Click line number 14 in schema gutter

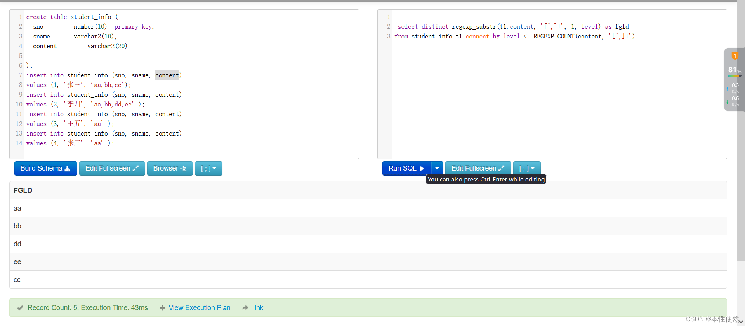coord(19,143)
